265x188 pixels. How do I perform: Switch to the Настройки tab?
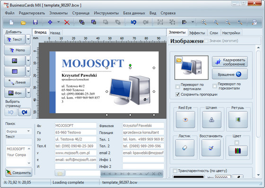tap(231, 33)
